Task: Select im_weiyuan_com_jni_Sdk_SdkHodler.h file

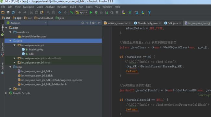Action: 42,84
